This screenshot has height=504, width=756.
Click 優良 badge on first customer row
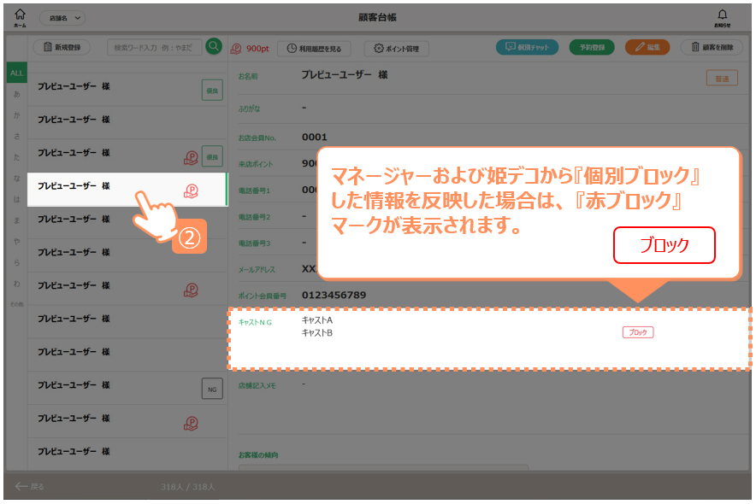pyautogui.click(x=211, y=90)
